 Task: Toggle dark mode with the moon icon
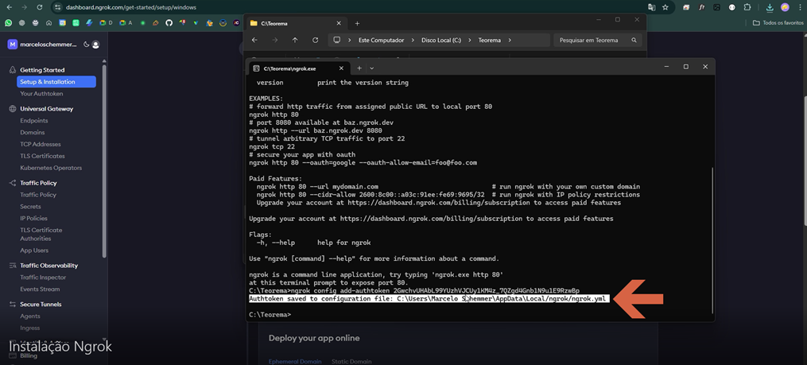pyautogui.click(x=86, y=45)
